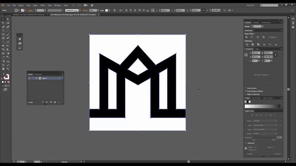Click the gradient spectrum bar in Color panel

coord(263,107)
